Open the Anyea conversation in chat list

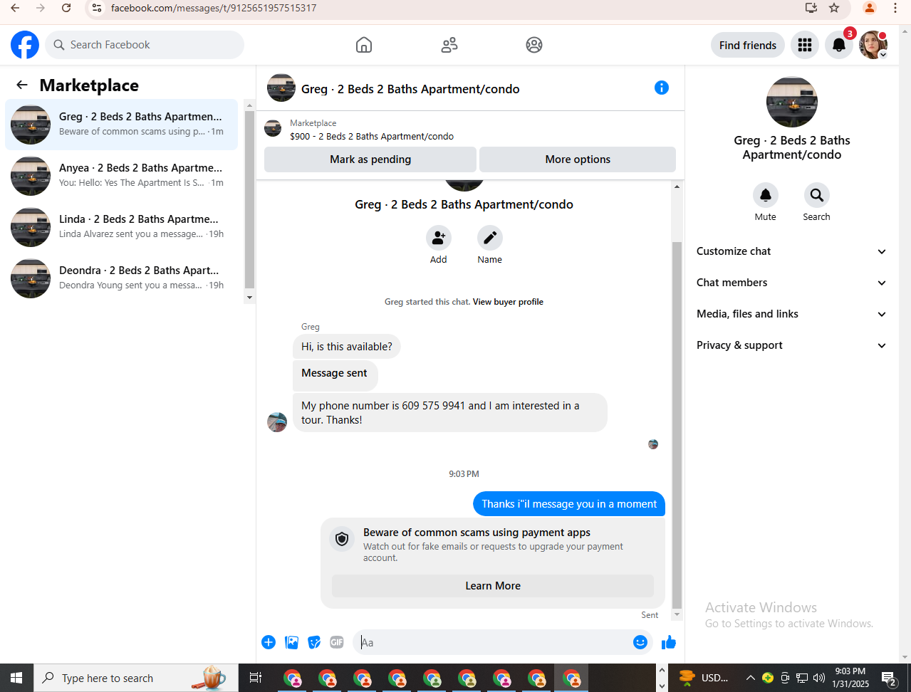[122, 176]
